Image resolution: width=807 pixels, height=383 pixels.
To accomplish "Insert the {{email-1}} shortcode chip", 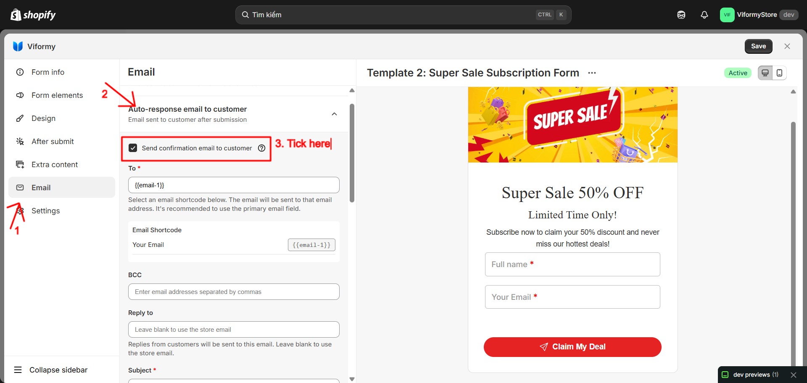I will coord(311,245).
